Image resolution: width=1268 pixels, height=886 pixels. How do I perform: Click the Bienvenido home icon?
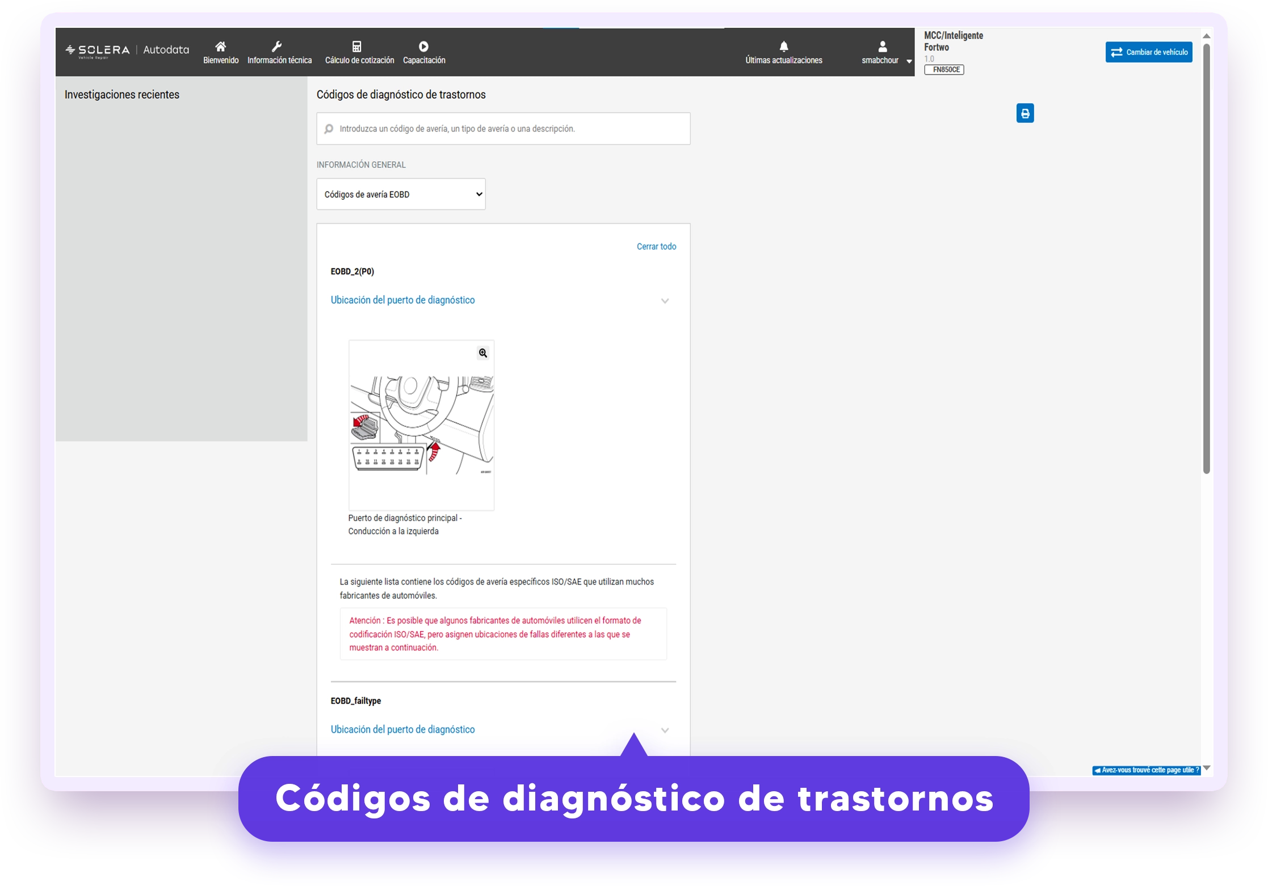220,47
